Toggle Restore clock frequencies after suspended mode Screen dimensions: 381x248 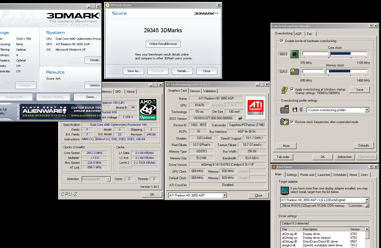click(x=292, y=122)
